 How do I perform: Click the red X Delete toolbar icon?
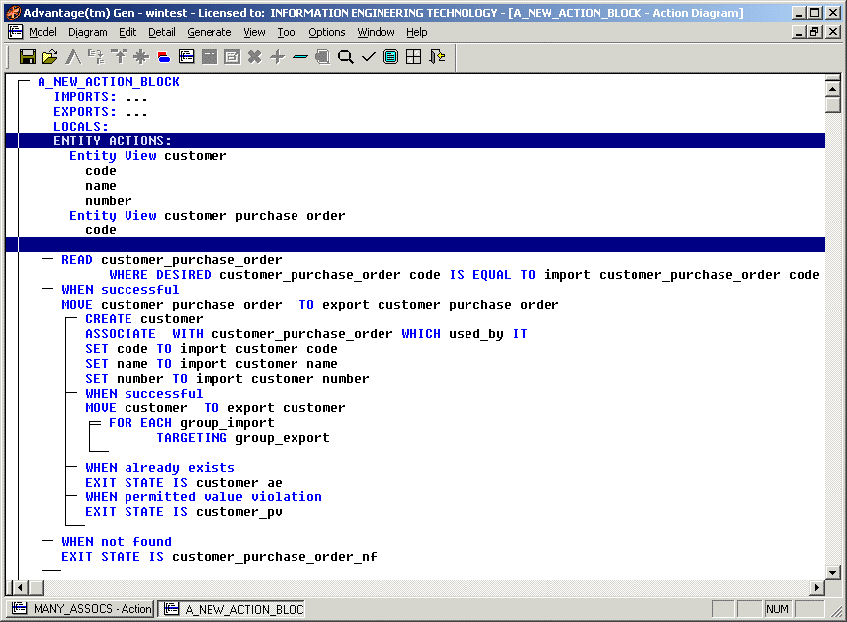tap(254, 57)
